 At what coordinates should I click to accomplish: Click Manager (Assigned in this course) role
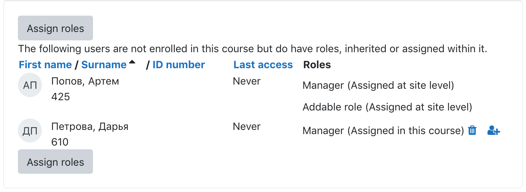pyautogui.click(x=383, y=131)
